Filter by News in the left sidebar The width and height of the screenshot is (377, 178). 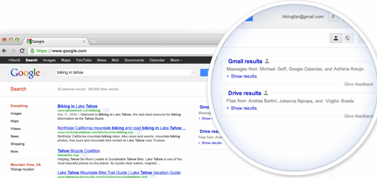[15, 136]
